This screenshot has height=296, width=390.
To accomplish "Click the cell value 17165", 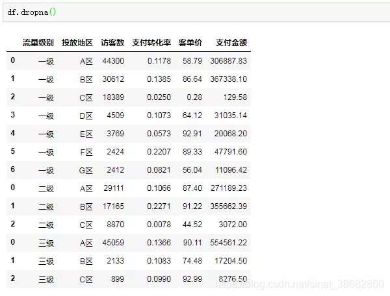I will tap(113, 206).
